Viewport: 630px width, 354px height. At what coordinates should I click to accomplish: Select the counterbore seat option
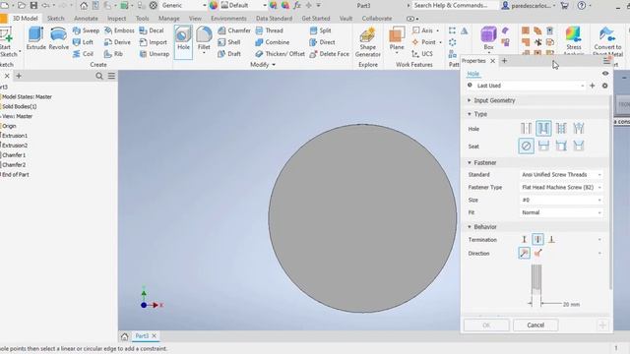[543, 147]
